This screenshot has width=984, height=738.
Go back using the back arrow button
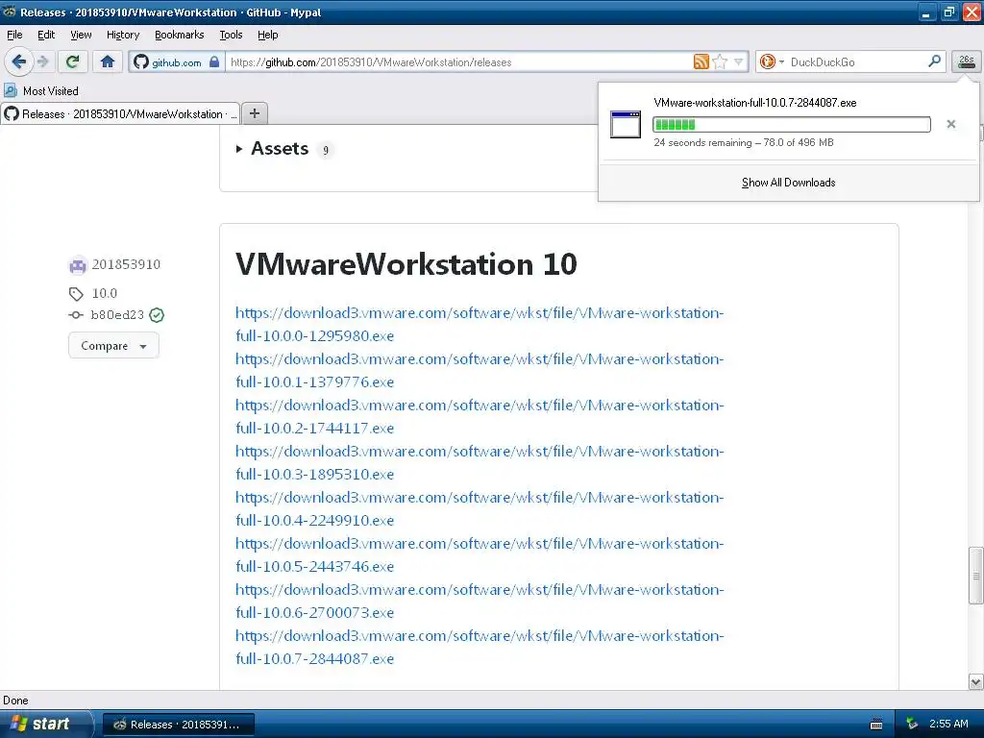19,61
